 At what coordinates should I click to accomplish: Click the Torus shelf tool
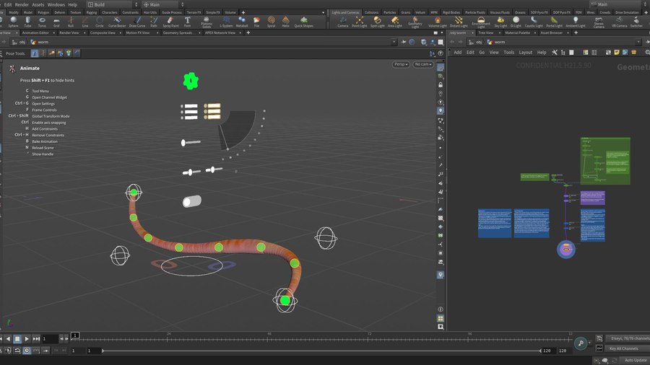click(42, 21)
